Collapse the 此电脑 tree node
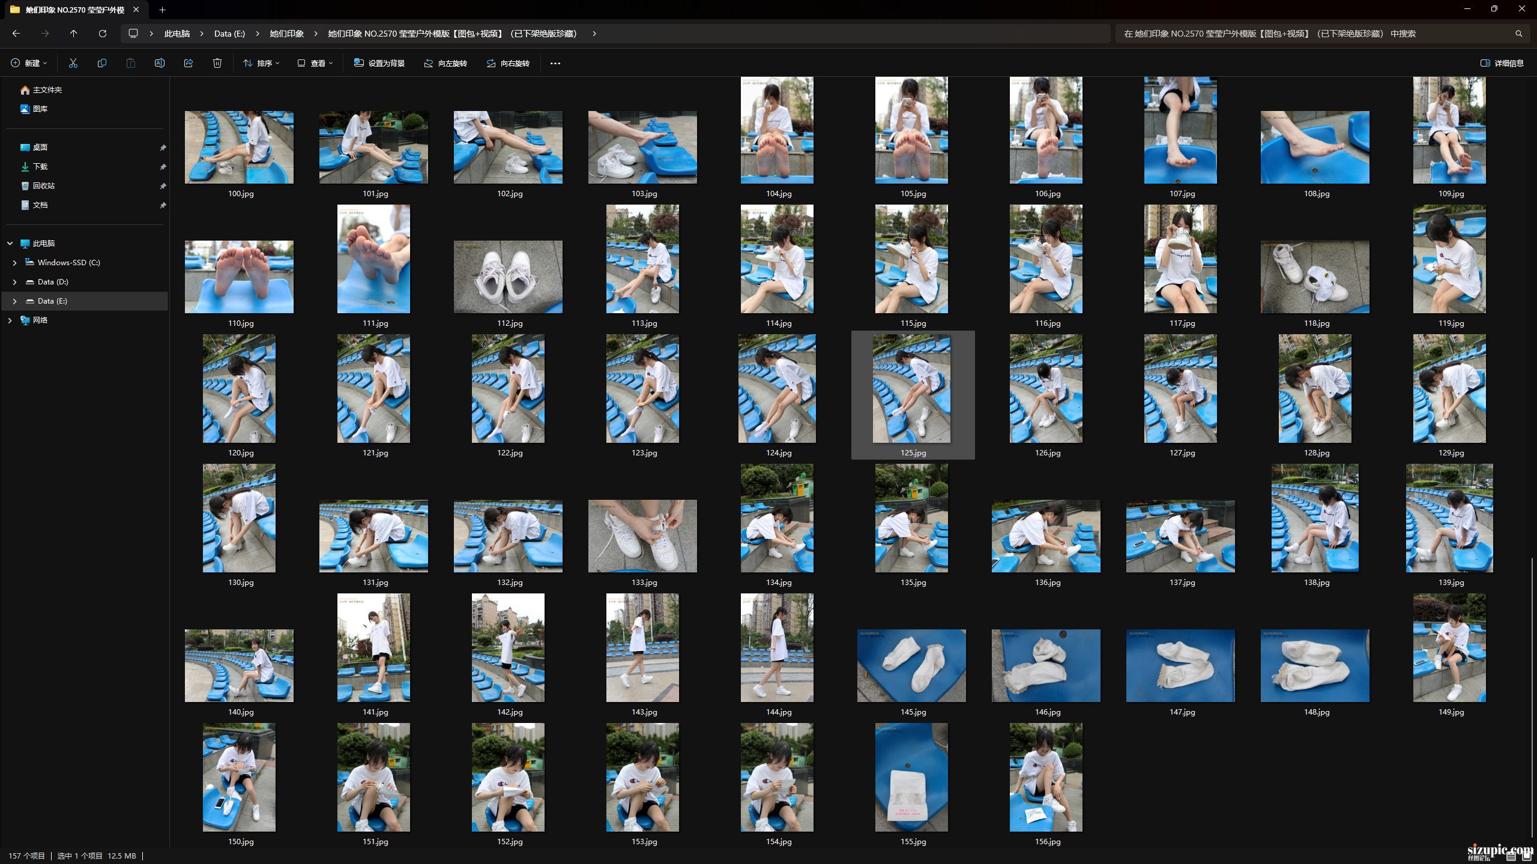 [x=10, y=244]
